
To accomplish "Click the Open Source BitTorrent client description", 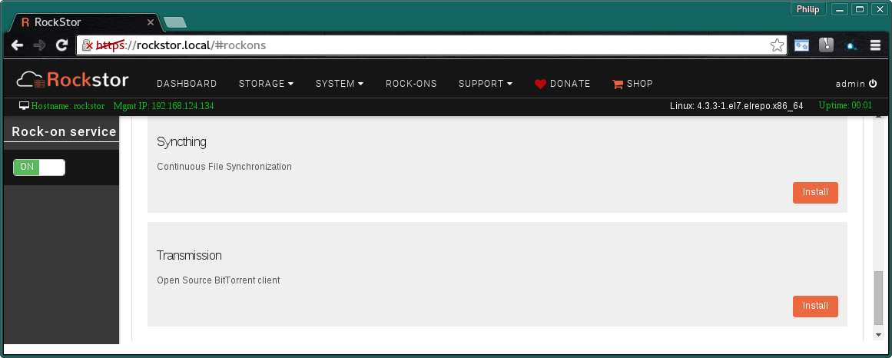I will 218,280.
